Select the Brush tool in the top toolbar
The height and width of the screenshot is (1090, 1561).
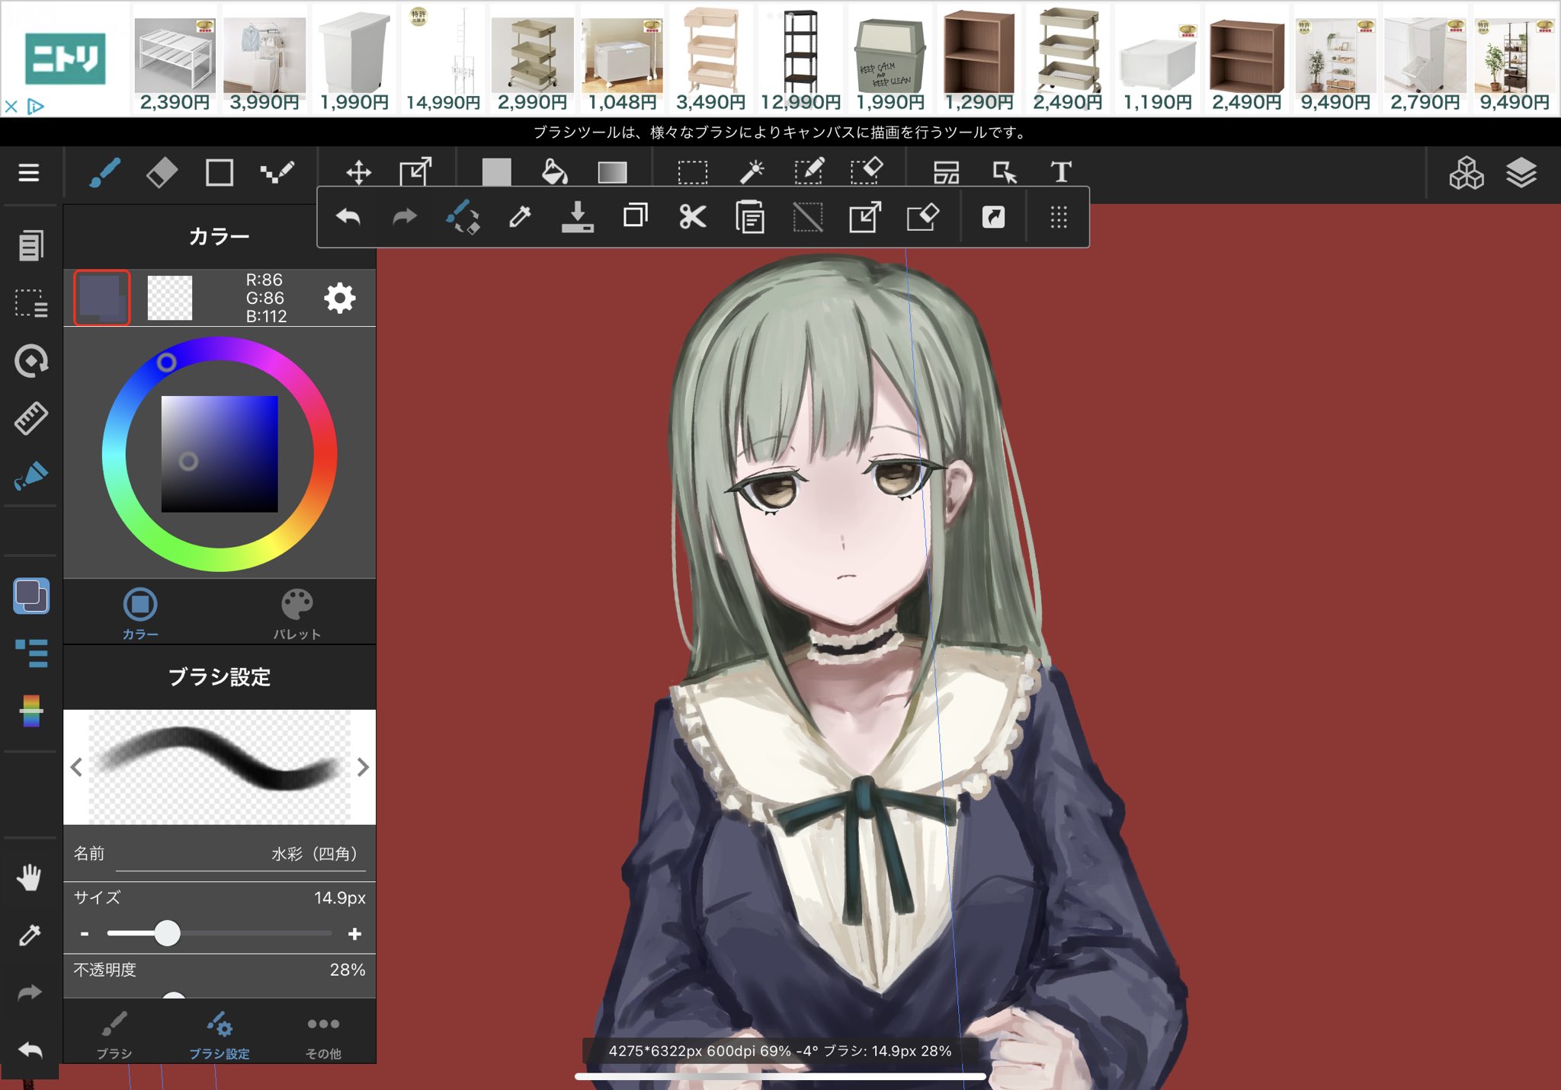click(x=105, y=173)
